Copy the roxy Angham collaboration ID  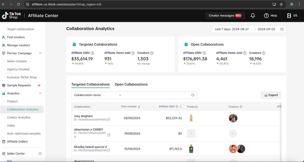pos(108,119)
